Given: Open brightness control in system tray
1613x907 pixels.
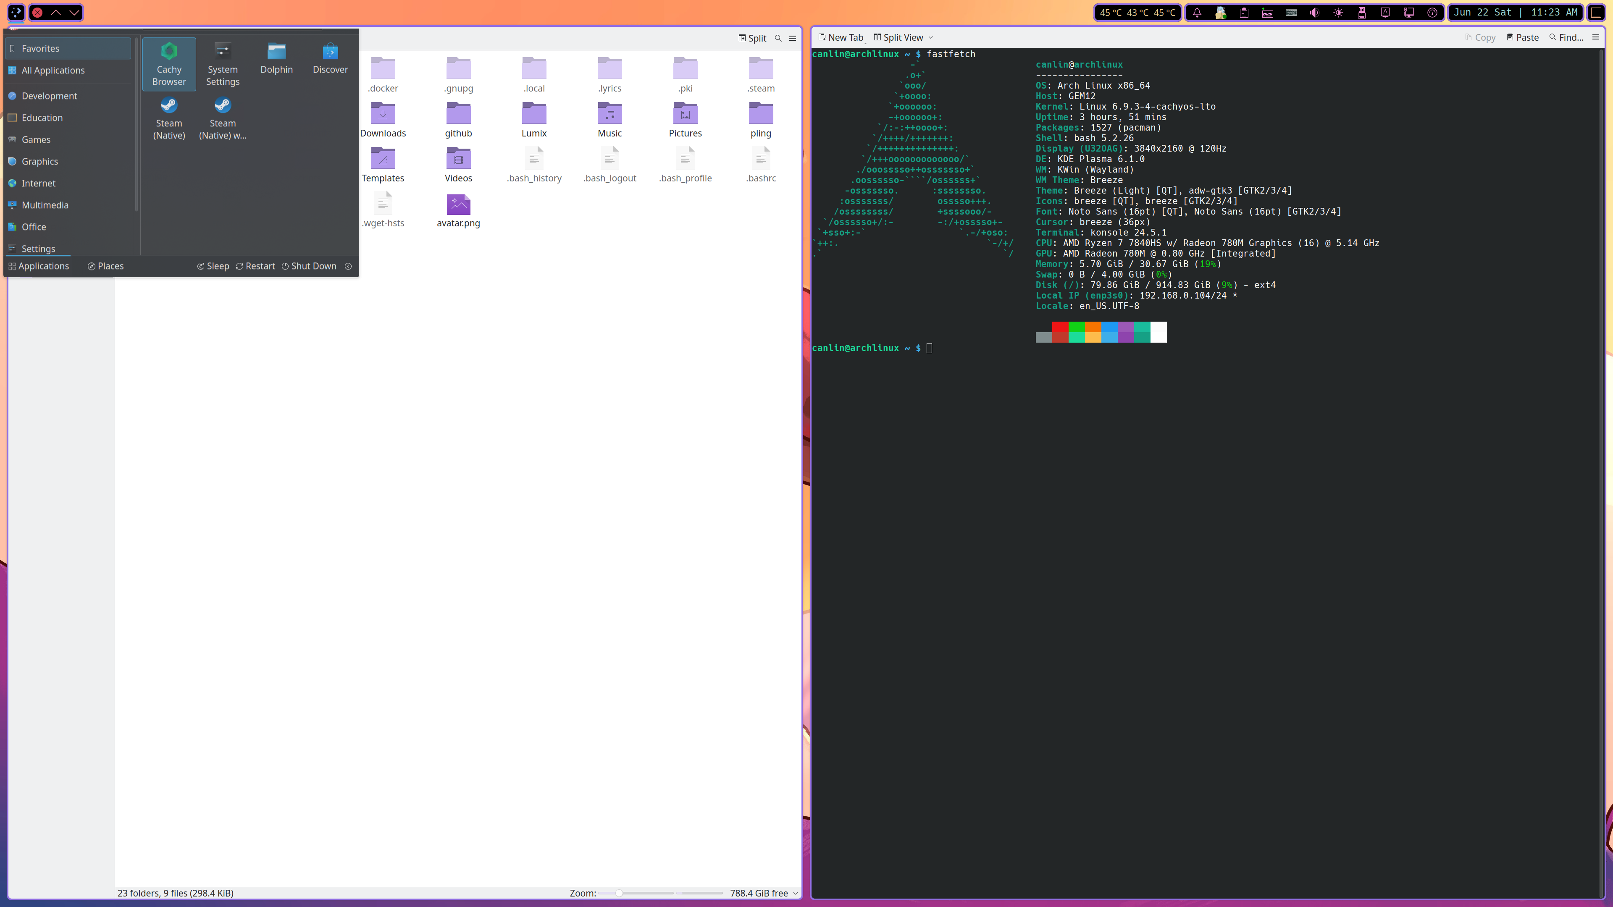Looking at the screenshot, I should click(1338, 13).
